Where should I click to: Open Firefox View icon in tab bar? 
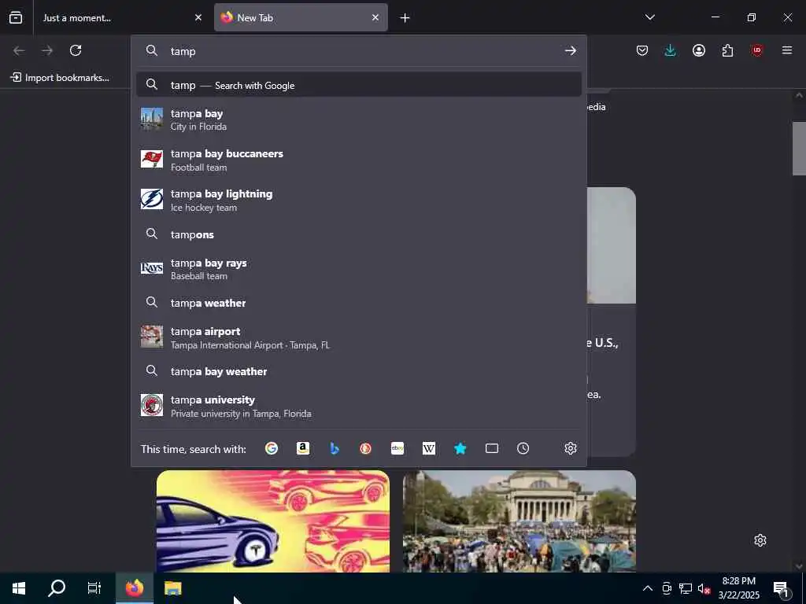click(16, 17)
